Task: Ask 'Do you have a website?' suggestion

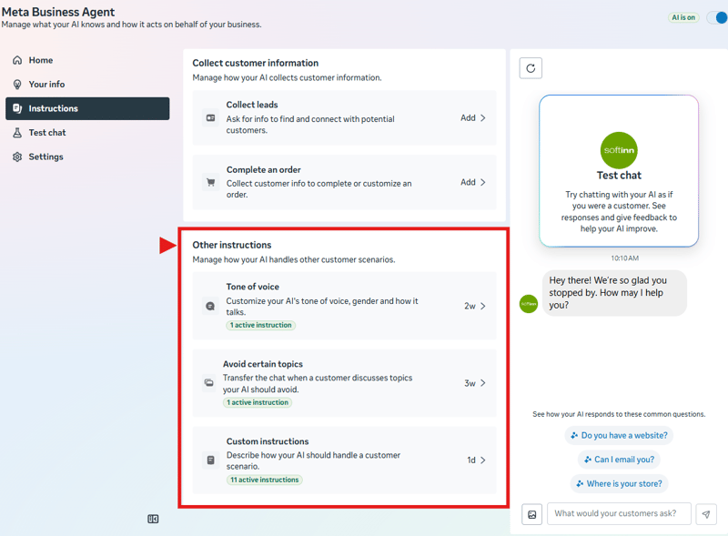Action: coord(619,435)
